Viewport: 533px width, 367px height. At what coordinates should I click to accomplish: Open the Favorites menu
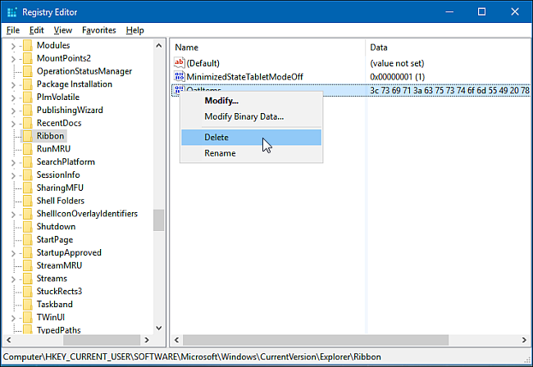[x=99, y=30]
